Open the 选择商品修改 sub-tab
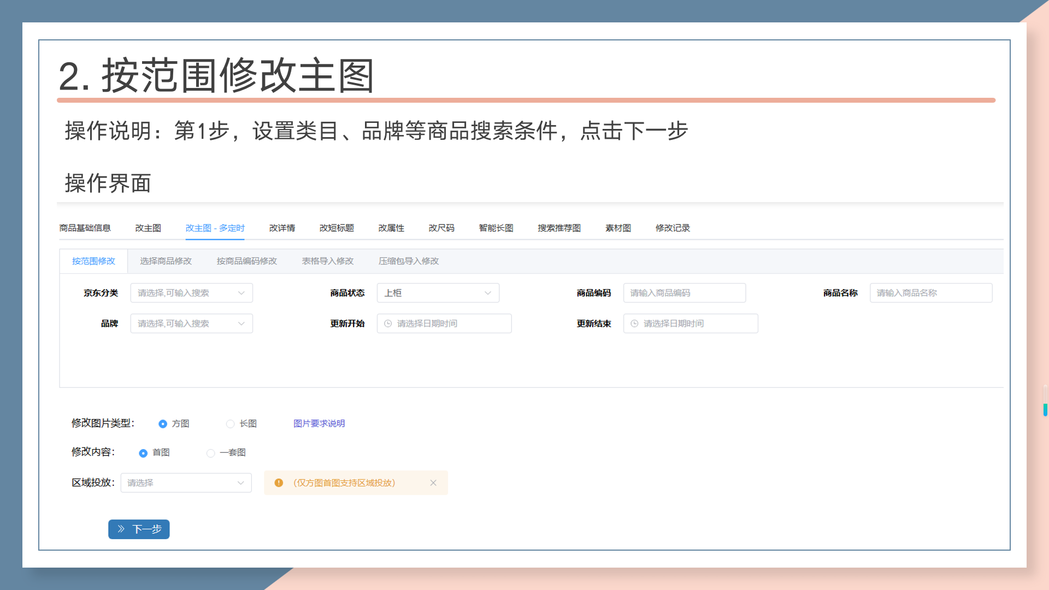 point(166,261)
